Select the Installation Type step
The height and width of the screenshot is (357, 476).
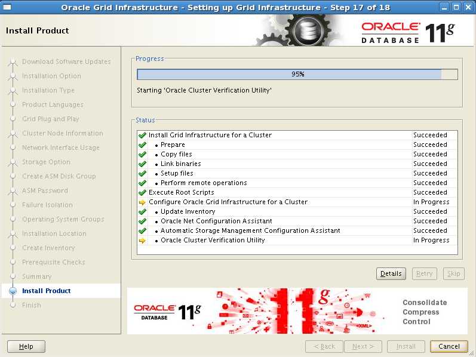(48, 90)
